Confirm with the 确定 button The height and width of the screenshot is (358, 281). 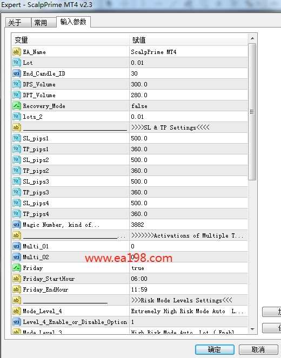(x=215, y=349)
